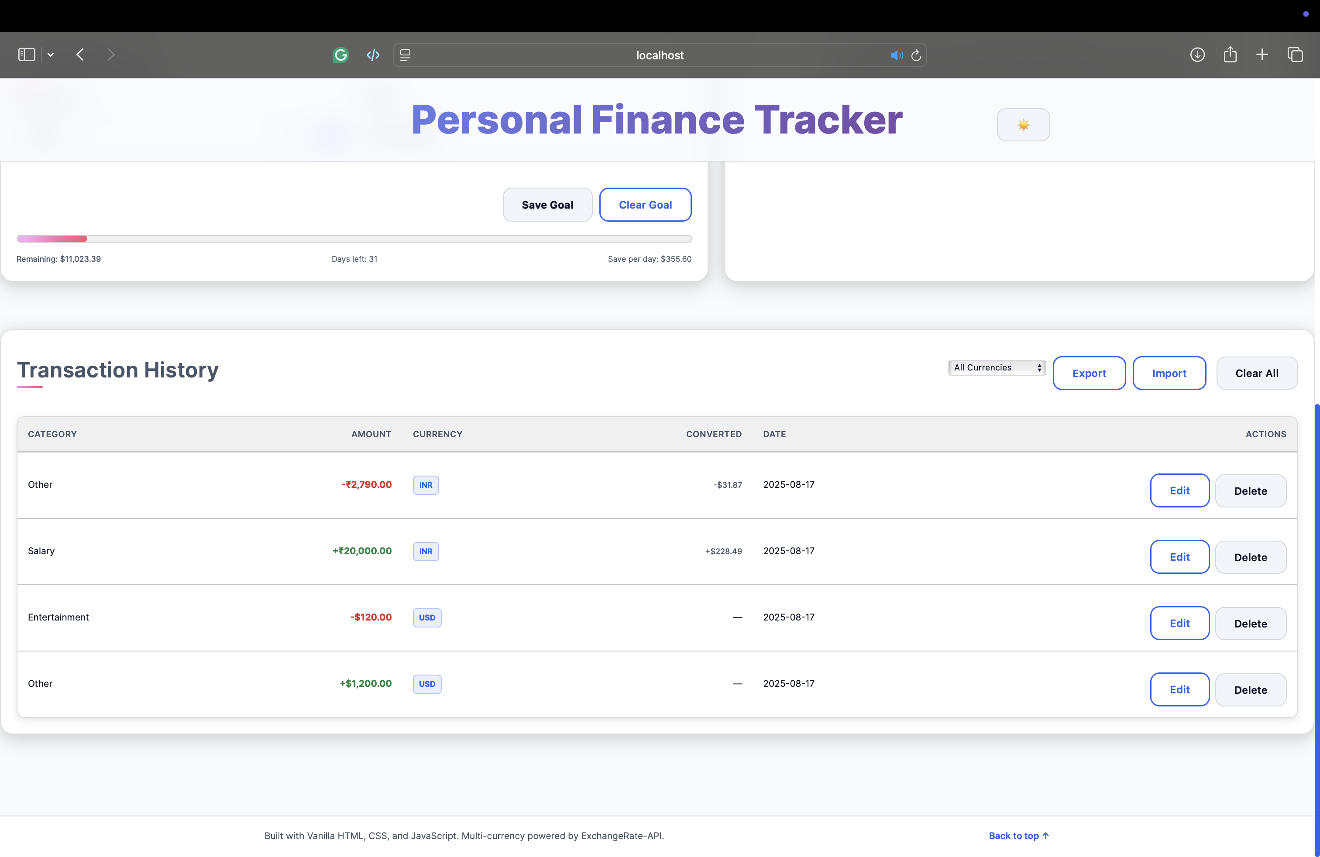Open the Safari downloads icon
The width and height of the screenshot is (1320, 857).
click(x=1197, y=54)
